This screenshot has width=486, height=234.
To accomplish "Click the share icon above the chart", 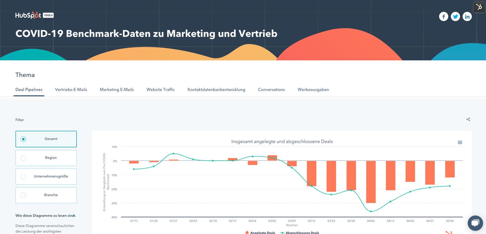I will tap(468, 119).
